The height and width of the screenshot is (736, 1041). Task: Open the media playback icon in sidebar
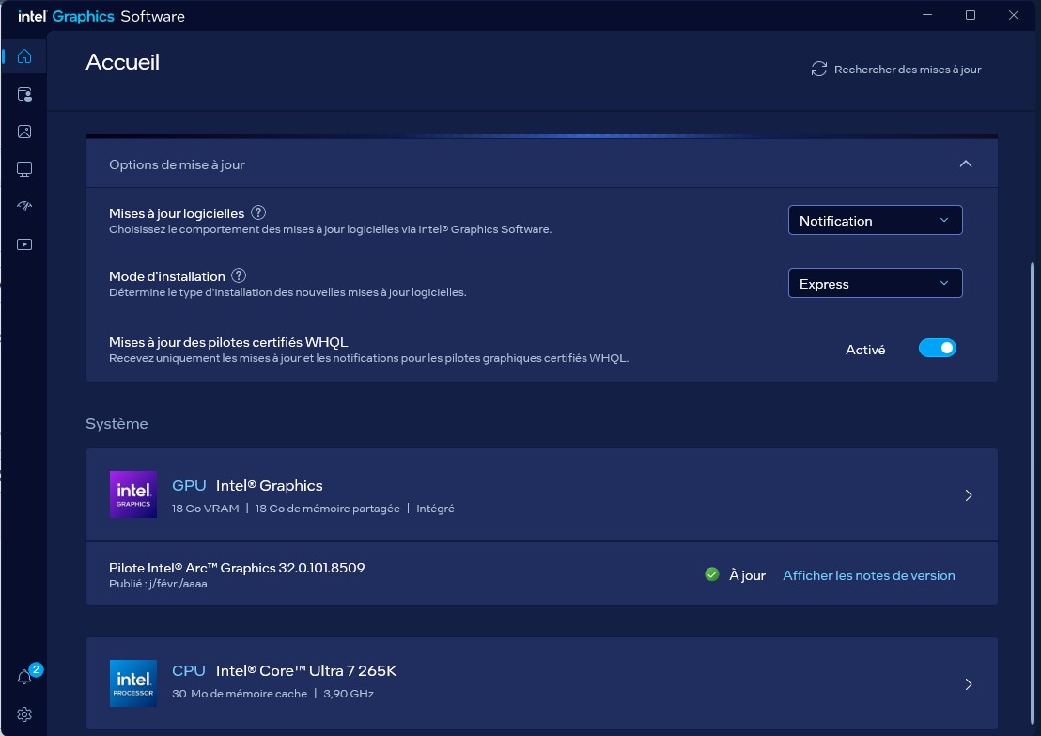click(x=24, y=244)
